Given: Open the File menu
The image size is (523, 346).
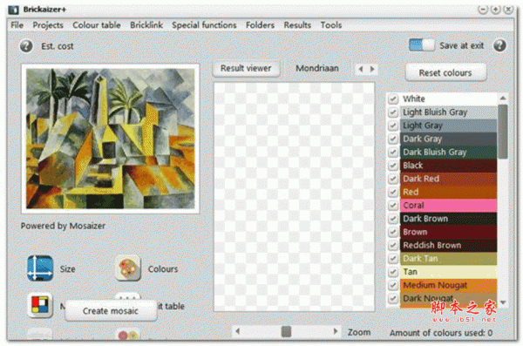Looking at the screenshot, I should [x=17, y=25].
